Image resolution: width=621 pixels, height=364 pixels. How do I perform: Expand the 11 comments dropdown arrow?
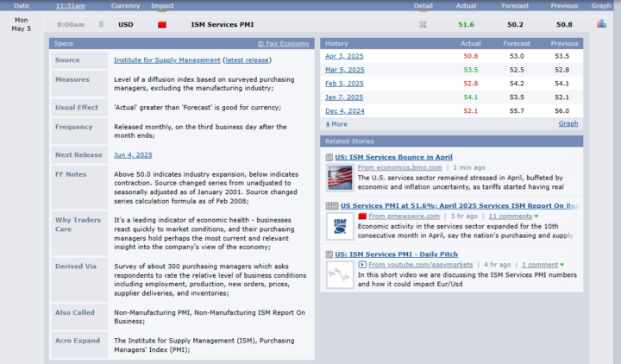pyautogui.click(x=536, y=217)
